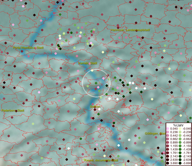Pick the 0.899 legend color dot

[x=168, y=142]
